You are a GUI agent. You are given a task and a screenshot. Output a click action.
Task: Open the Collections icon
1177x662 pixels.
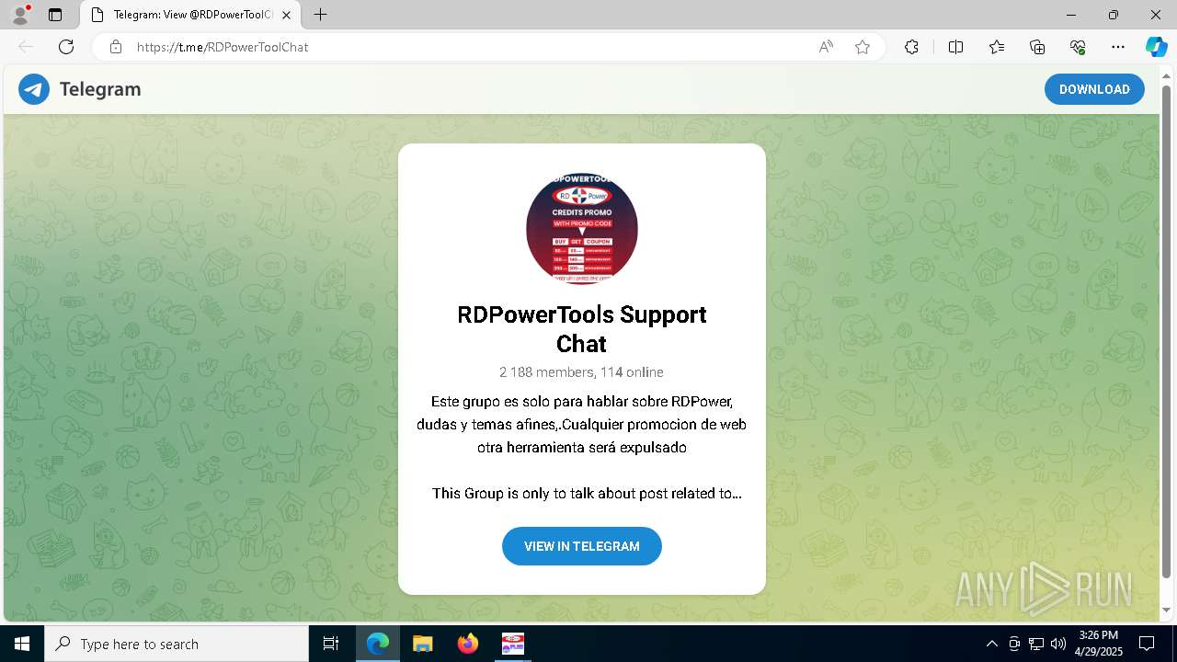coord(1037,47)
